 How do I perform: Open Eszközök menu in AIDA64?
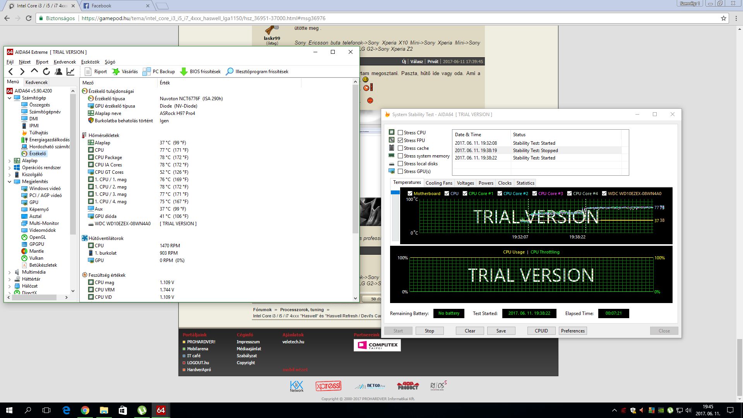pos(90,62)
